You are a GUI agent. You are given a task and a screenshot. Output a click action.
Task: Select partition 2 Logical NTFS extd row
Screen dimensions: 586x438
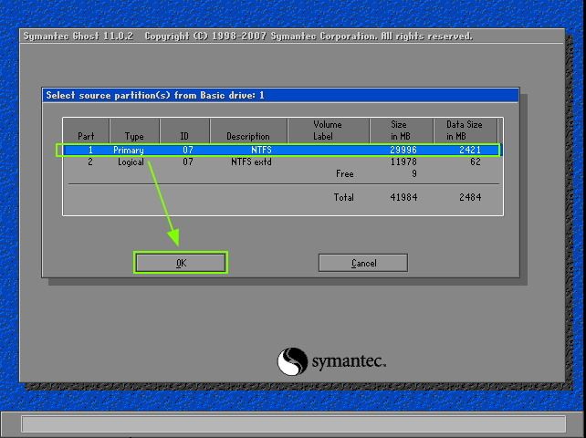coord(282,162)
